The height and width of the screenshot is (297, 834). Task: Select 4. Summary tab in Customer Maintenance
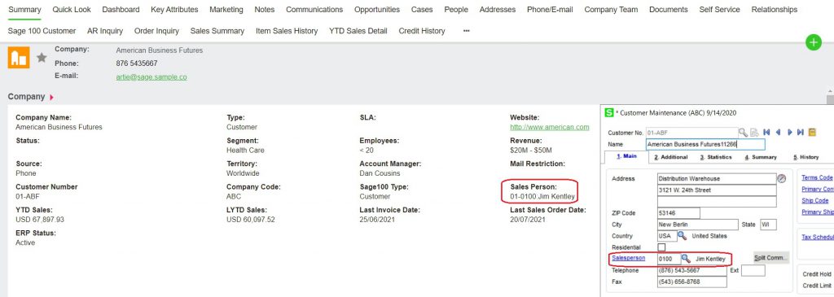click(761, 157)
